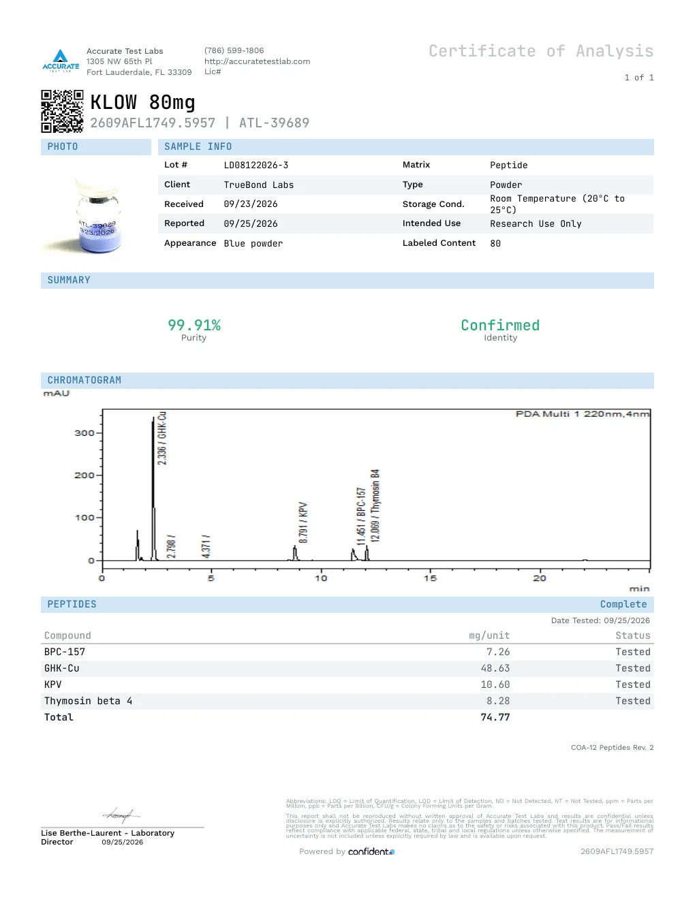The width and height of the screenshot is (695, 899).
Task: Click the PDA Multi 1 220nm,4nm legend
Action: (583, 414)
